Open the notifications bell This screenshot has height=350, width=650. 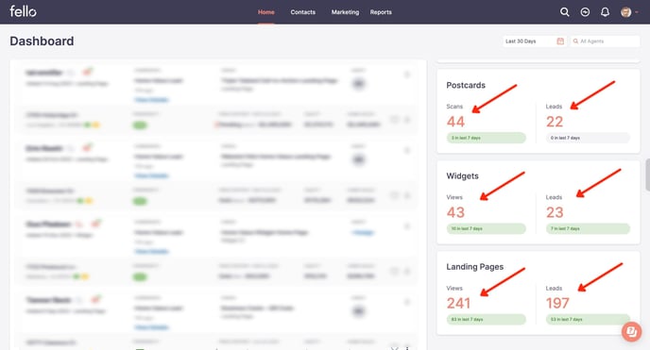click(606, 12)
